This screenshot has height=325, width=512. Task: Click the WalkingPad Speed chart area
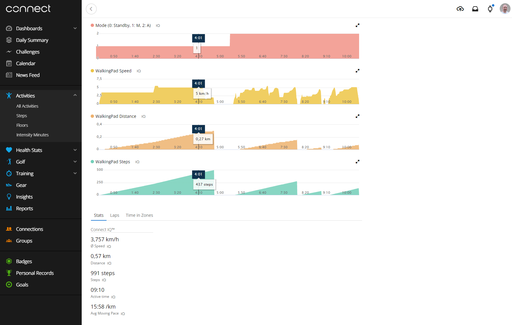point(227,91)
